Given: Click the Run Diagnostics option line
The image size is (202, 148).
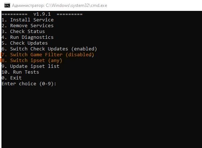Looking at the screenshot, I should (28, 37).
